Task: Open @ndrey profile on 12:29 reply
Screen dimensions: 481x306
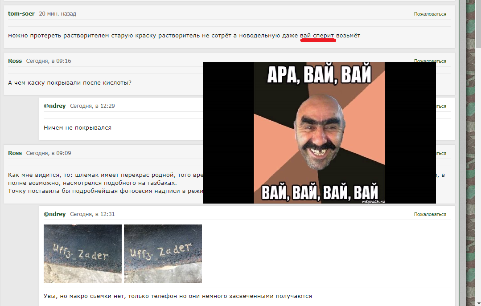Action: pyautogui.click(x=54, y=106)
